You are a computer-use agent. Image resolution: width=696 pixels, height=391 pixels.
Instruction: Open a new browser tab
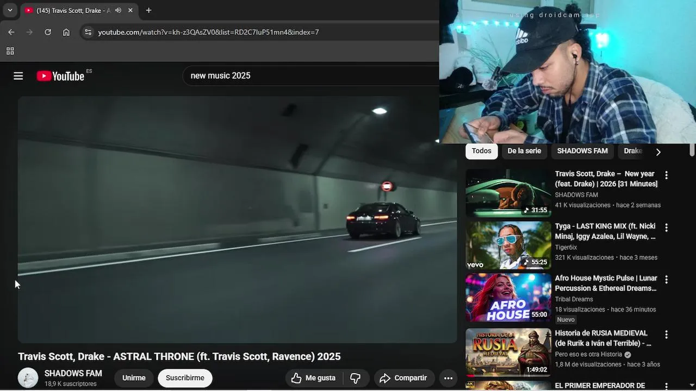(148, 10)
